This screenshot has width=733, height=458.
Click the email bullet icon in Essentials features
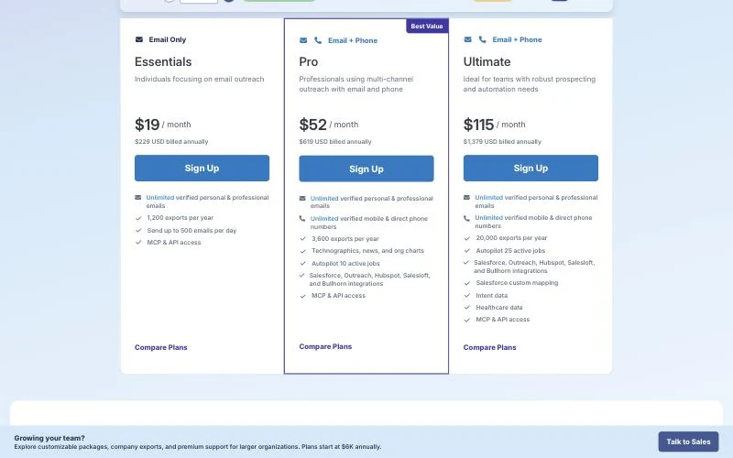[x=138, y=198]
